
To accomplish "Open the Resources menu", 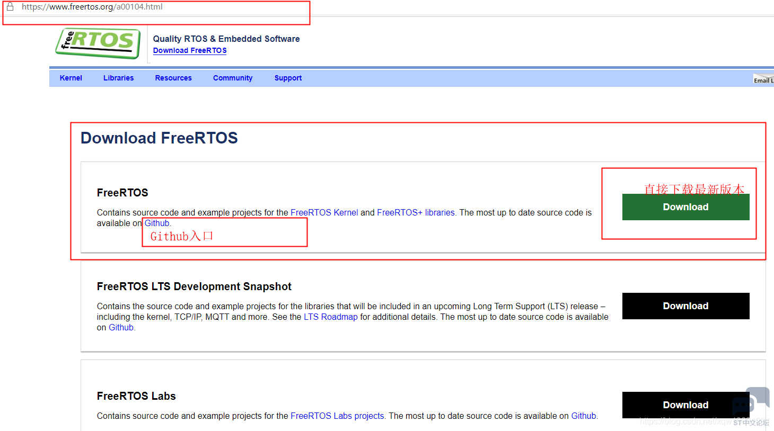I will click(x=173, y=78).
